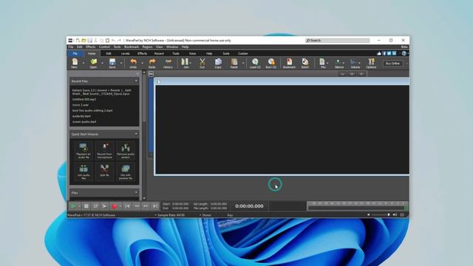This screenshot has width=473, height=266.
Task: Jump to start of audio
Action: tap(127, 206)
